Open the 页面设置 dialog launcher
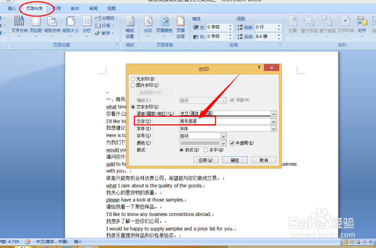 117,44
